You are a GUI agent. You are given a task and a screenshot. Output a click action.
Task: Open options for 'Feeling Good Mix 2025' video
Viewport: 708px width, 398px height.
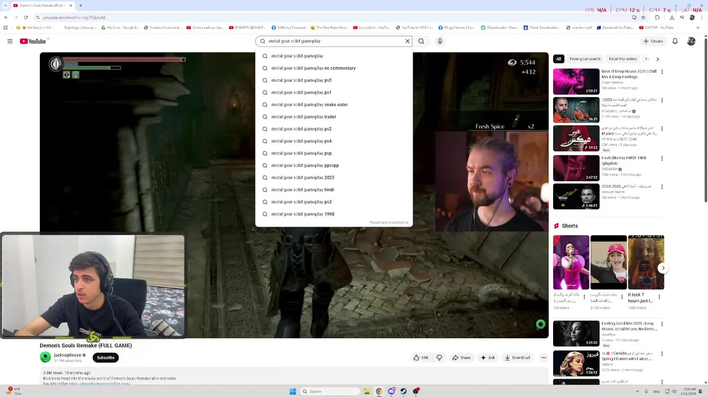tap(662, 324)
